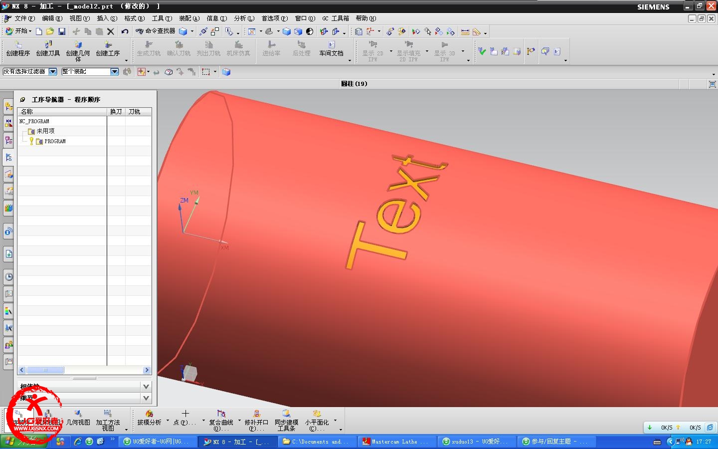Image resolution: width=718 pixels, height=449 pixels.
Task: Select the 加工方法视图 machining method view
Action: 108,420
